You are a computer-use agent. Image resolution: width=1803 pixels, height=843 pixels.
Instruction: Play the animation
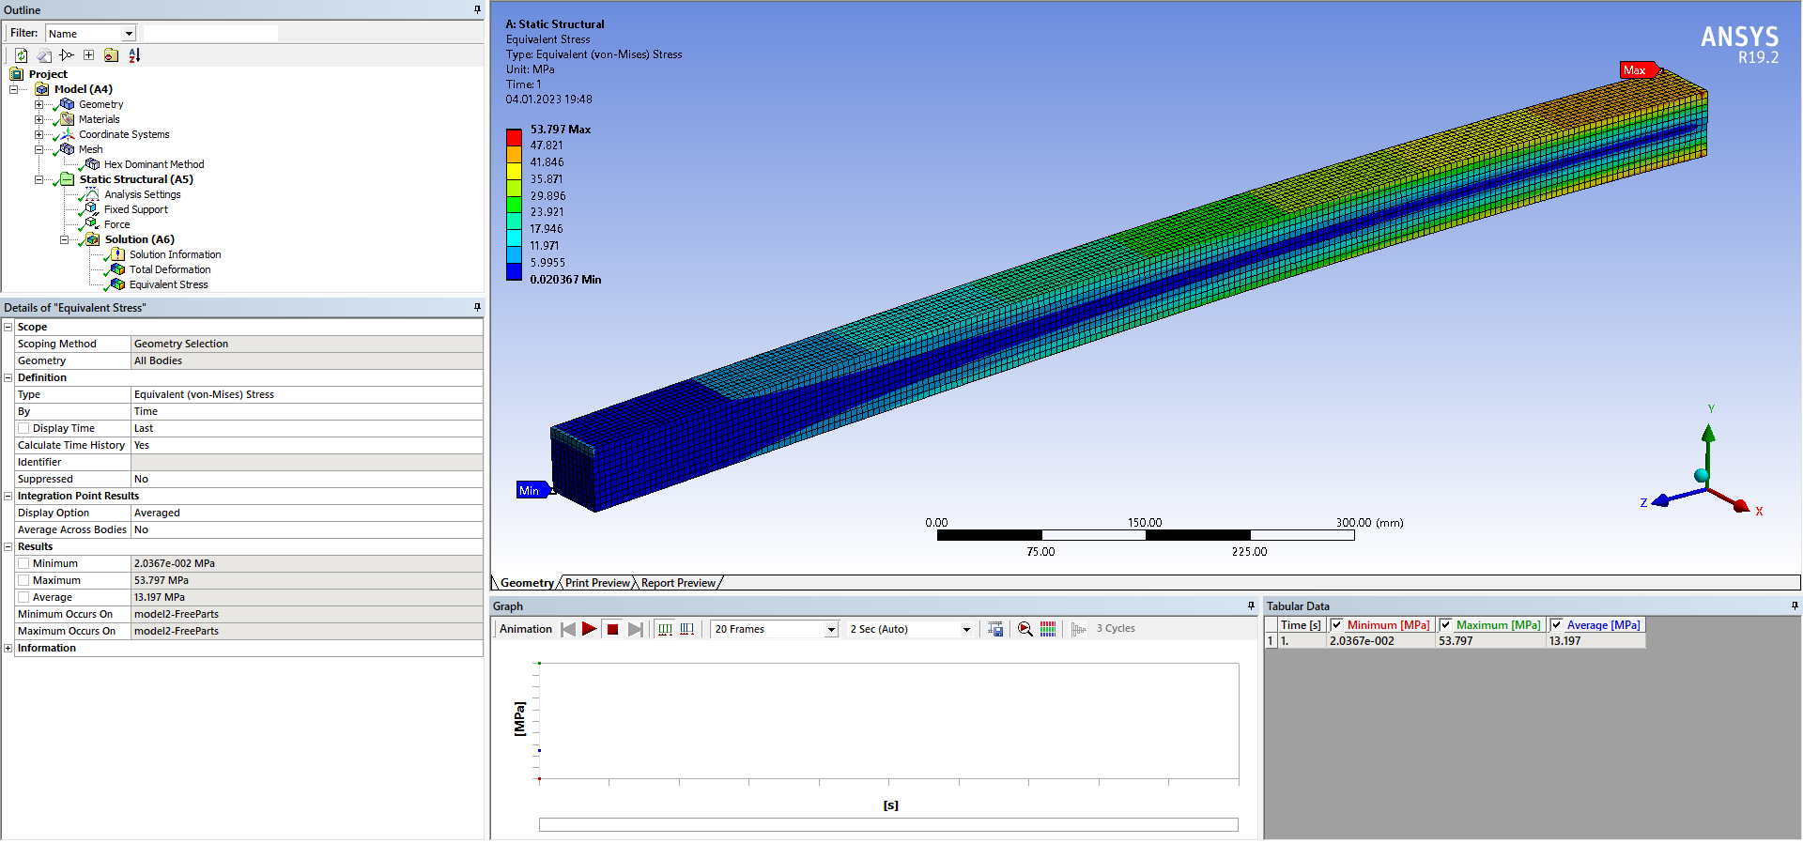(590, 629)
